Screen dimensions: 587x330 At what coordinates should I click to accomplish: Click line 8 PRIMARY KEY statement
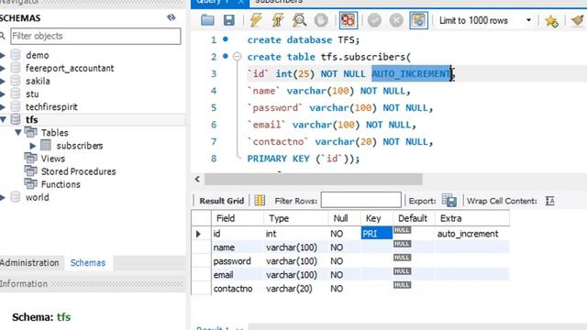coord(304,159)
